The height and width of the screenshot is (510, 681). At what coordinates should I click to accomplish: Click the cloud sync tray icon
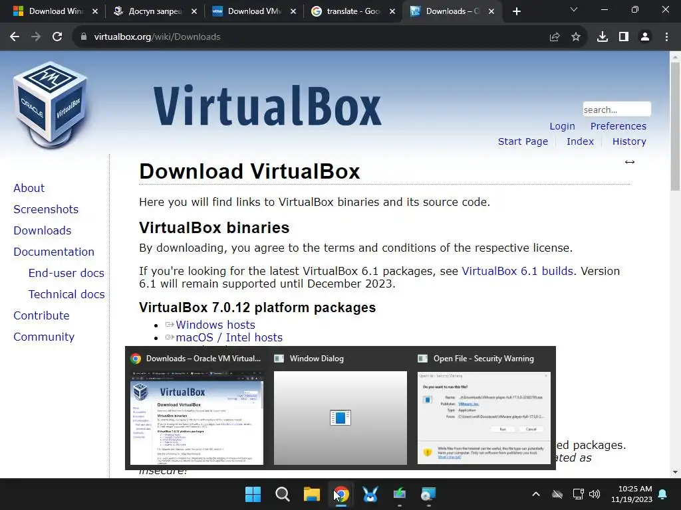pos(557,494)
